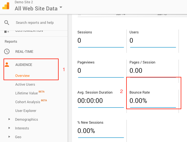Viewport: 187px width, 142px height.
Task: Click the Audience person icon
Action: tap(7, 65)
